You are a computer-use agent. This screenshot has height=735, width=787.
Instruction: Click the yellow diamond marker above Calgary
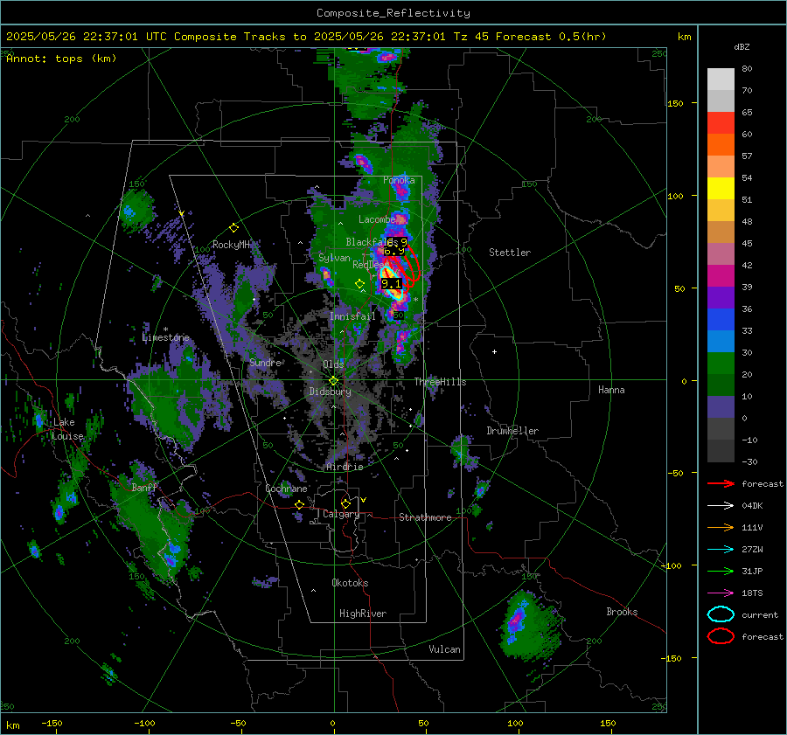click(x=345, y=503)
